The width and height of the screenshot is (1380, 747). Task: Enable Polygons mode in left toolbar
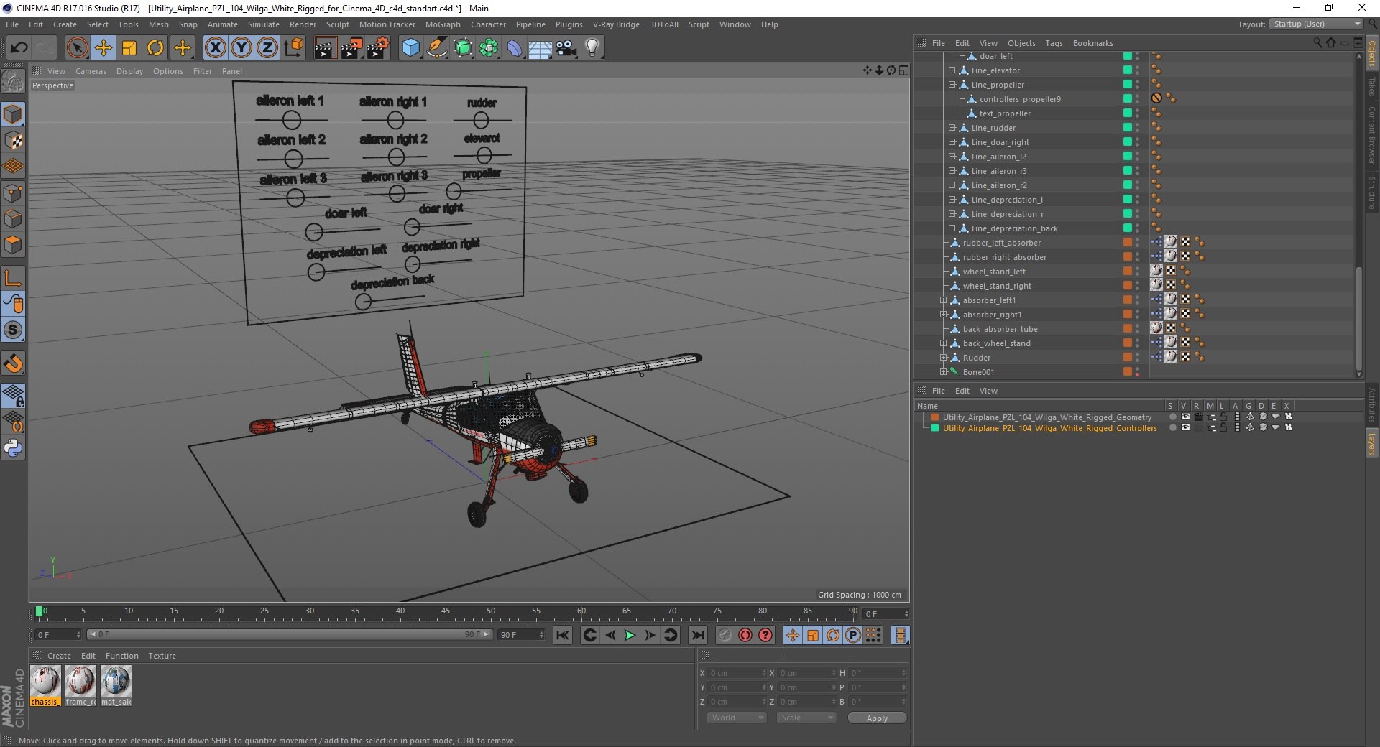13,245
